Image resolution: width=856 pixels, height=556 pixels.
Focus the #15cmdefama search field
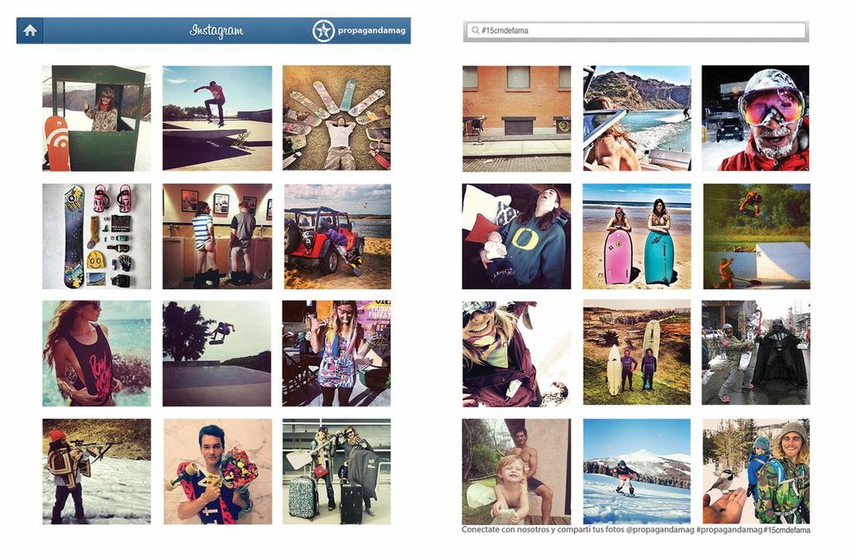tap(635, 31)
